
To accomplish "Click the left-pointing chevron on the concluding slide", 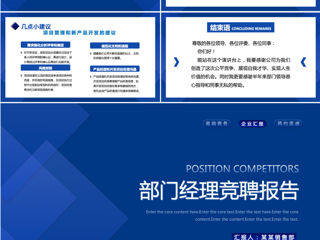I will [303, 62].
